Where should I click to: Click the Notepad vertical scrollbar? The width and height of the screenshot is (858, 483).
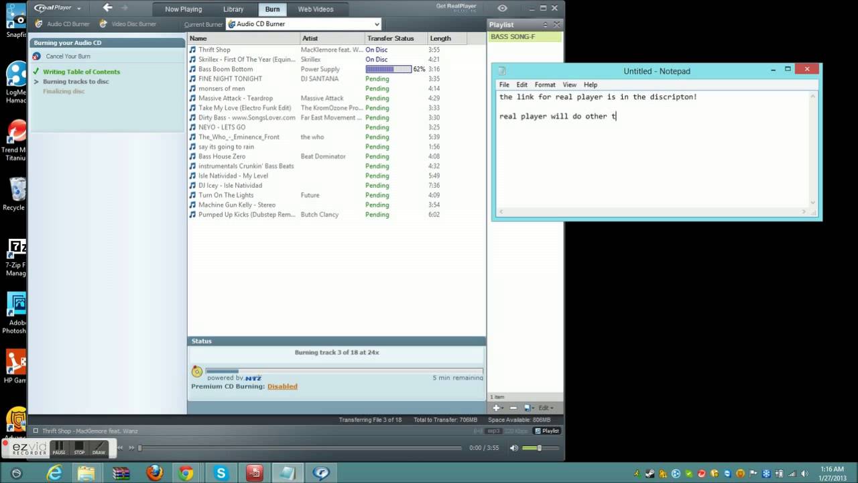pos(814,150)
